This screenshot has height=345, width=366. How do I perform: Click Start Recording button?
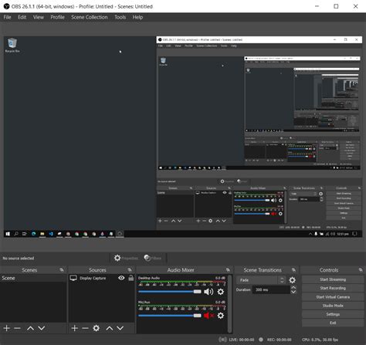(x=333, y=288)
